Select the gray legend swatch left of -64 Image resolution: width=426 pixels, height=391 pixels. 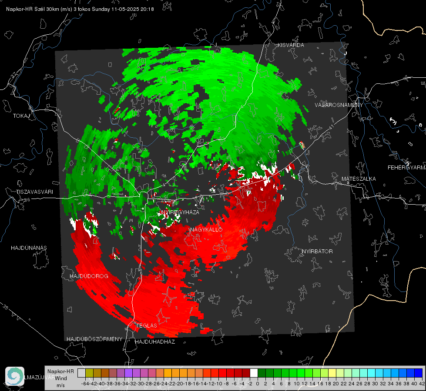81,373
